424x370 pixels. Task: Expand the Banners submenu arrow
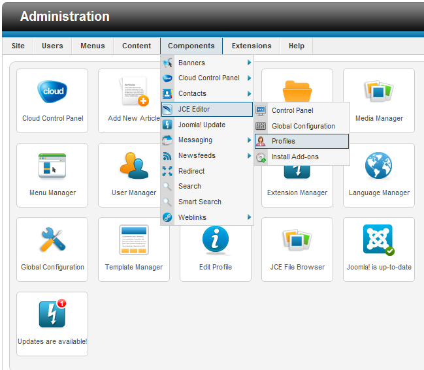[x=249, y=63]
